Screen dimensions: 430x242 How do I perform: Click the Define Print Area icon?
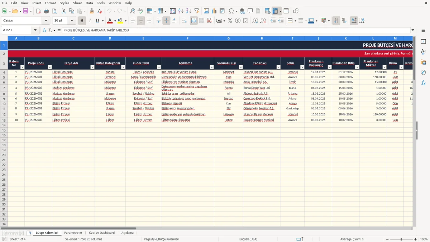click(268, 11)
